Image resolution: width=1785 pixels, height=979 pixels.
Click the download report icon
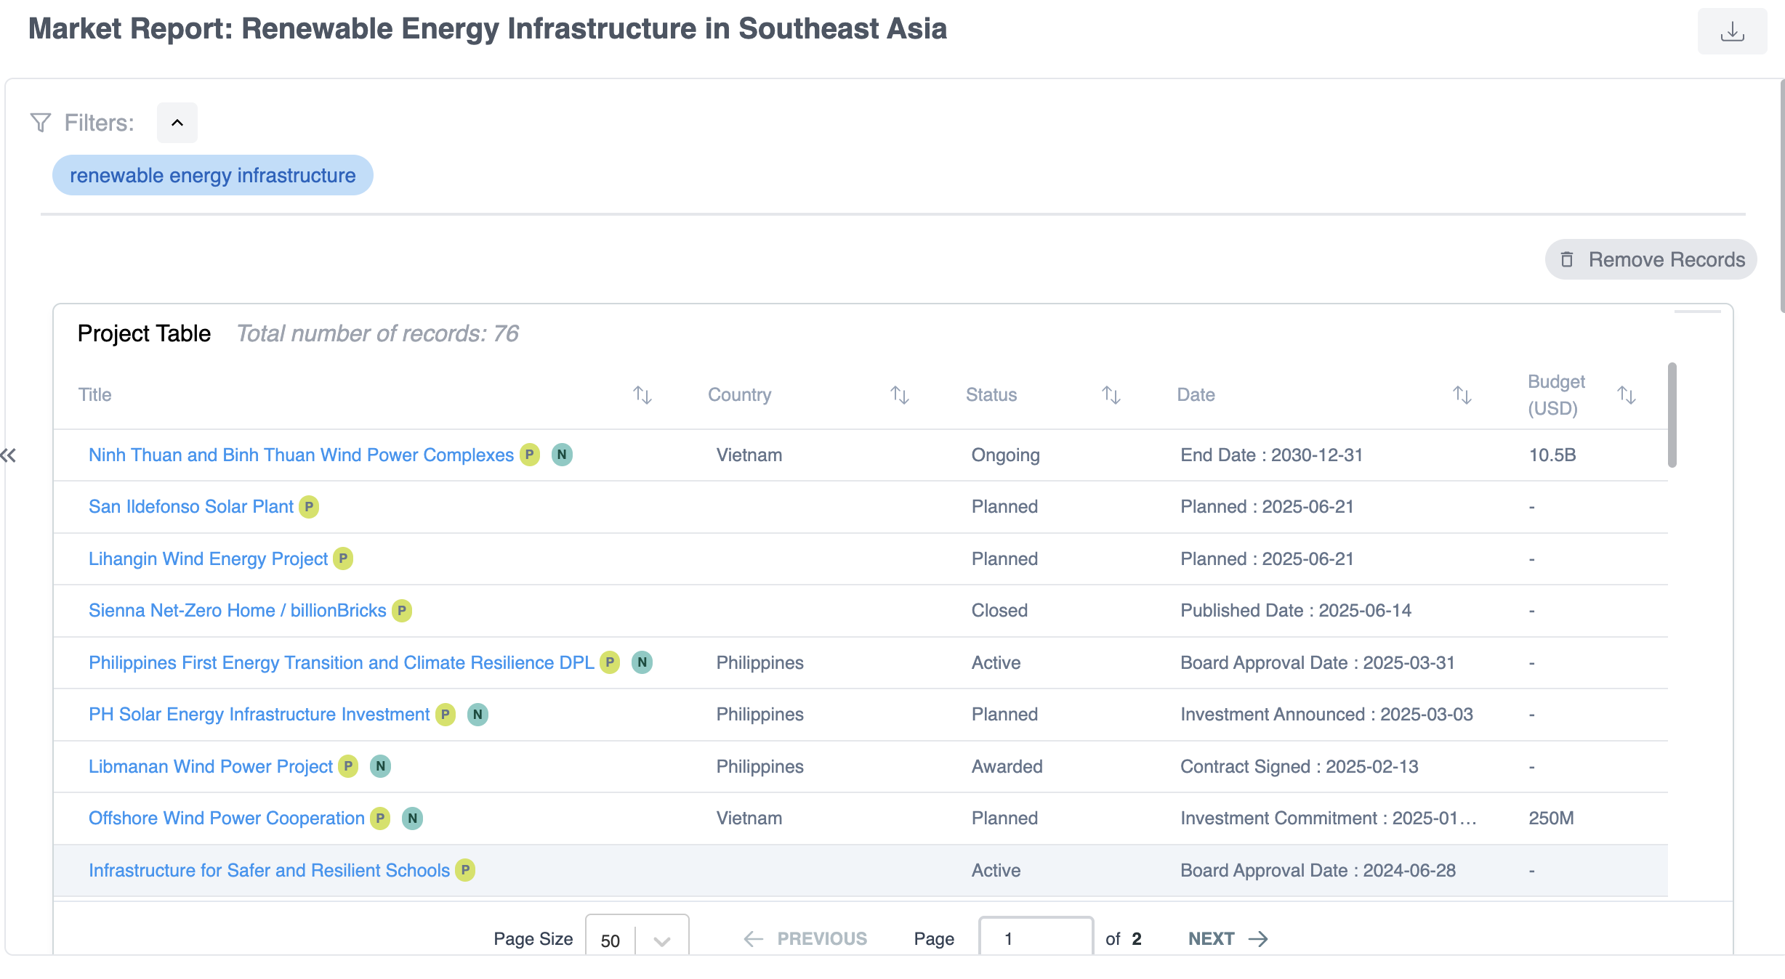tap(1732, 31)
